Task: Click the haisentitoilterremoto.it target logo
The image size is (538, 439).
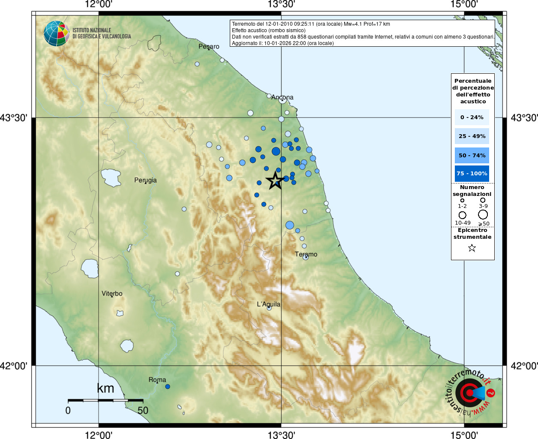Action: 471,392
